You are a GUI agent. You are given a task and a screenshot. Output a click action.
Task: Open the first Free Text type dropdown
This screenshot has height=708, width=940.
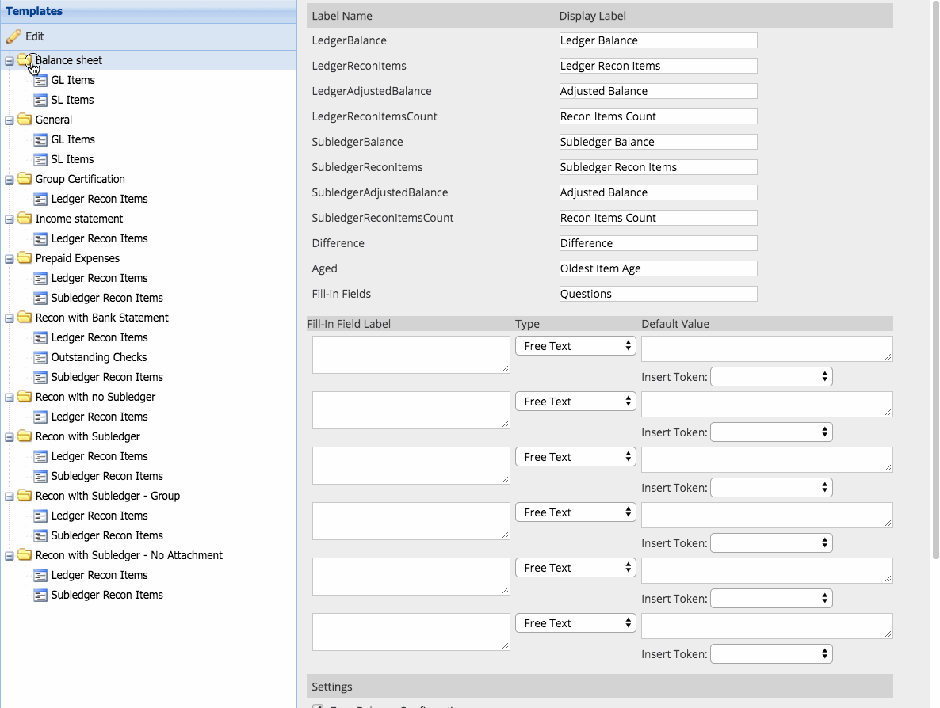coord(575,346)
